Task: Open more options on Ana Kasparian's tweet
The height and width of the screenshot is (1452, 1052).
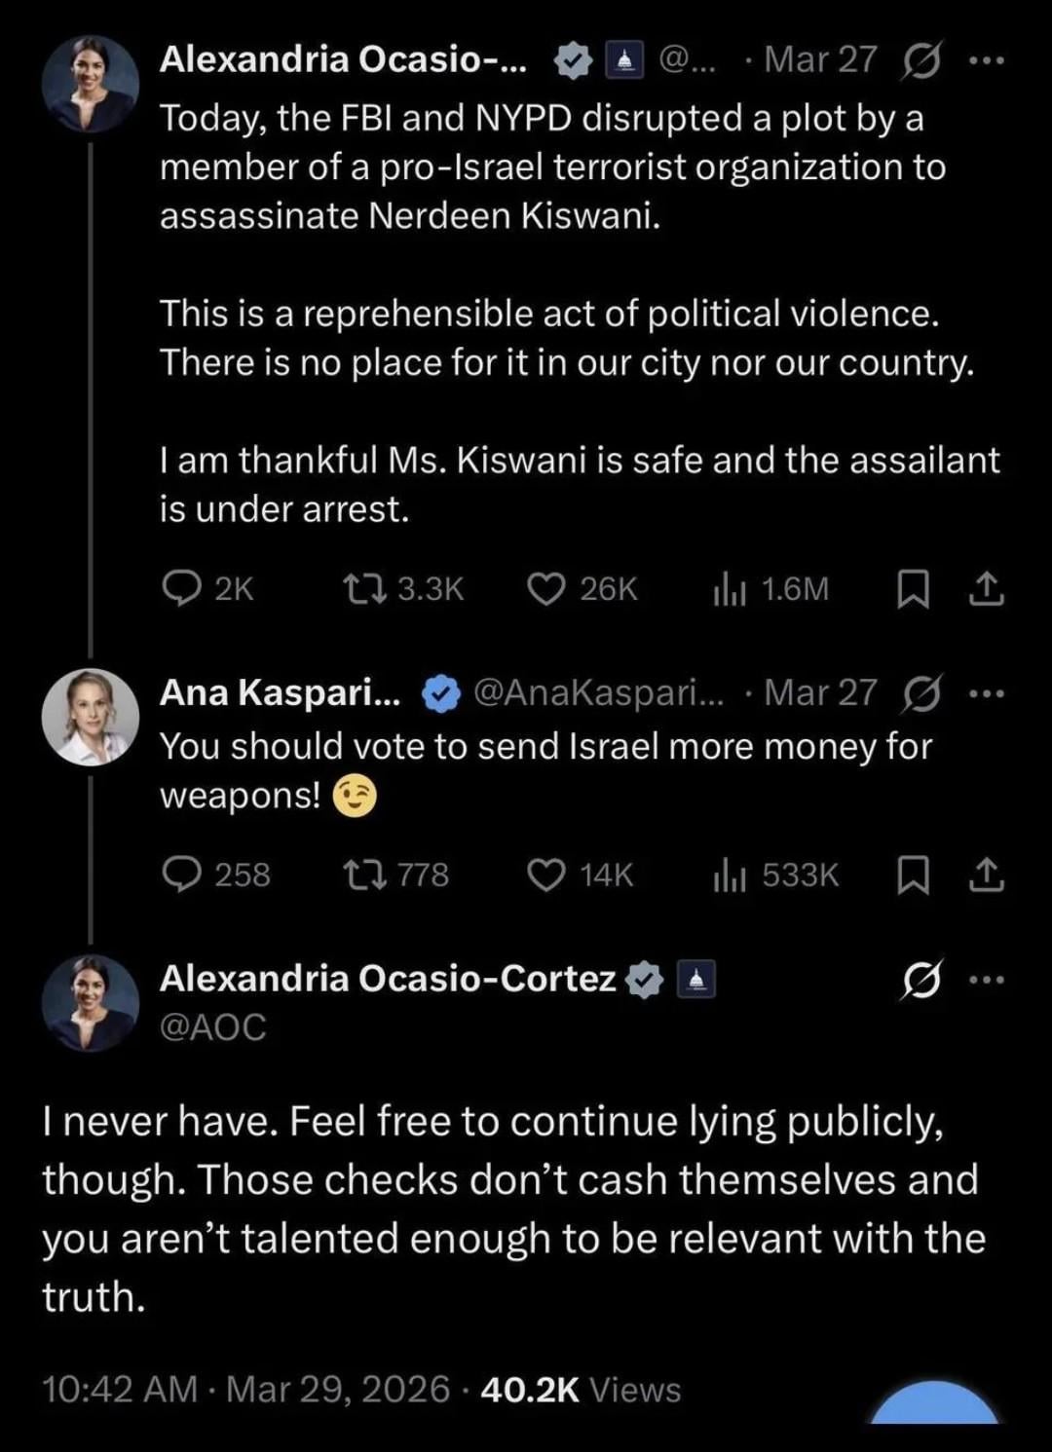Action: point(986,693)
